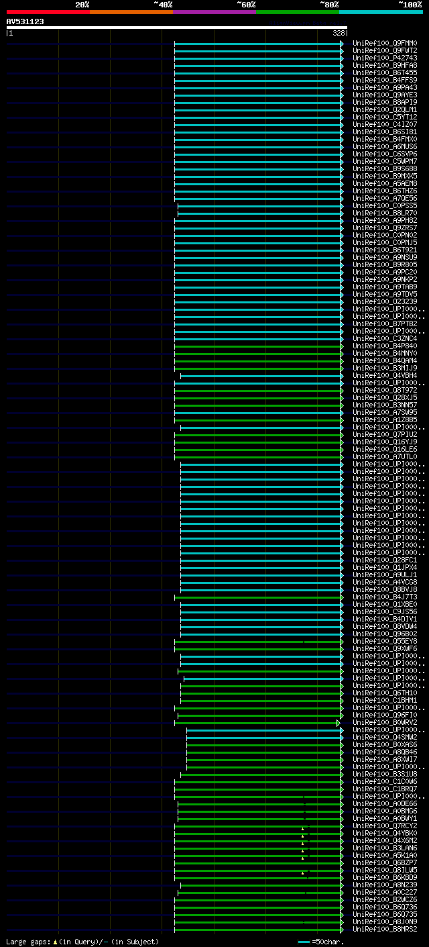
Task: Select the UniRef100_Q55EY8 label
Action: (x=385, y=642)
